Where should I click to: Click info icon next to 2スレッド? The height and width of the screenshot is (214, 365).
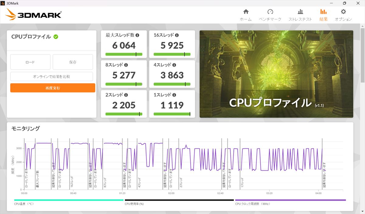pos(126,95)
